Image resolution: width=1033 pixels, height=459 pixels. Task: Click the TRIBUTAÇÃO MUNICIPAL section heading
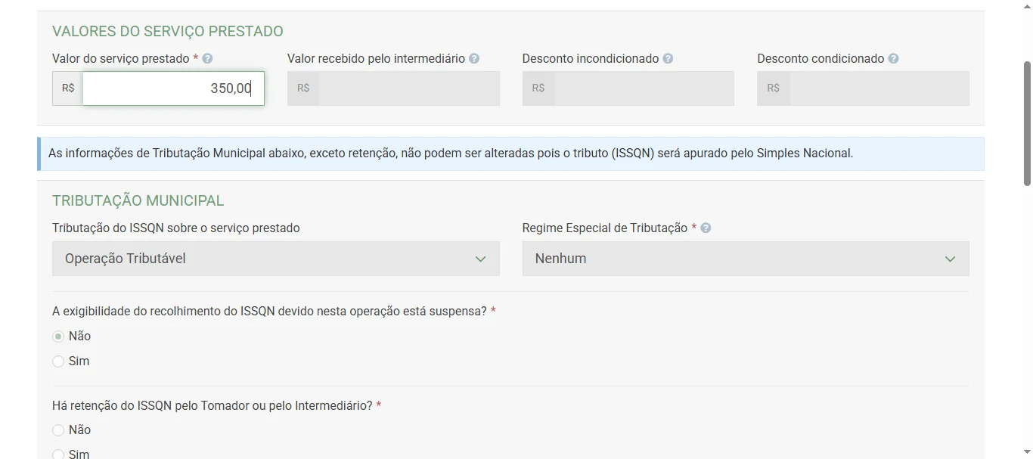(x=138, y=200)
